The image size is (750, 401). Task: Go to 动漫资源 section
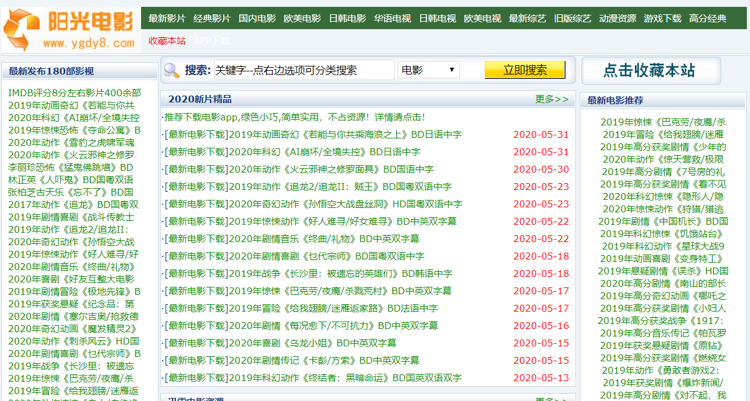pyautogui.click(x=618, y=18)
